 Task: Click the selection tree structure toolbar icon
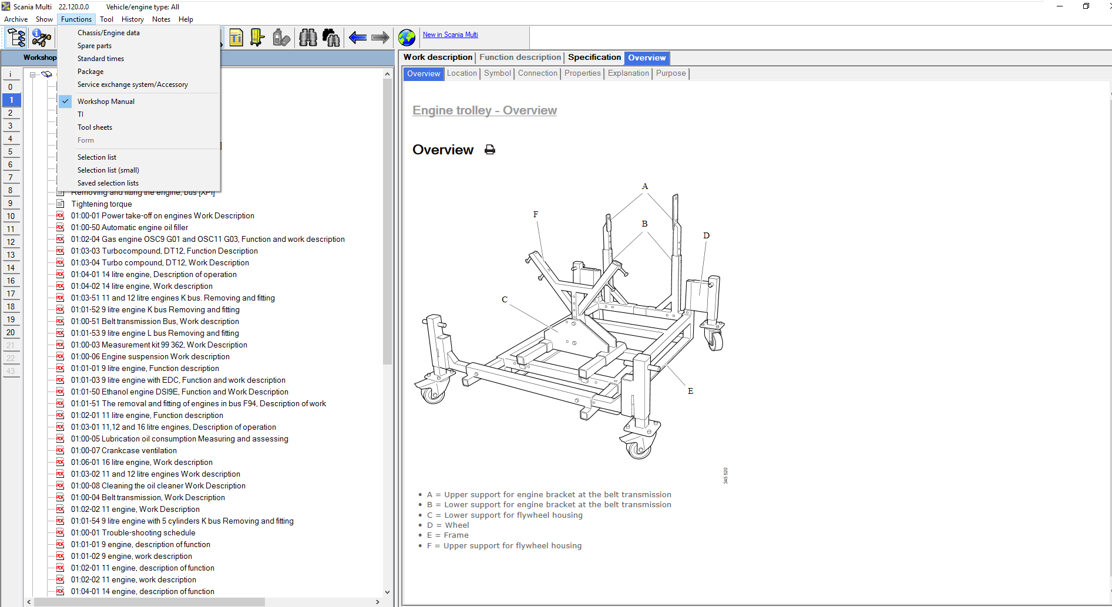[x=16, y=38]
